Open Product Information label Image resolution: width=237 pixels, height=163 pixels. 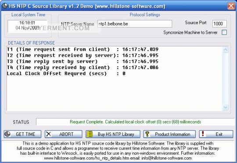tap(172, 134)
